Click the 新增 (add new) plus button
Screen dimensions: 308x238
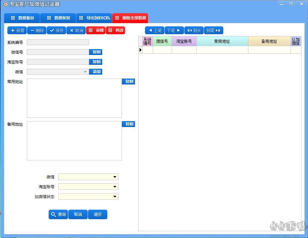(17, 30)
